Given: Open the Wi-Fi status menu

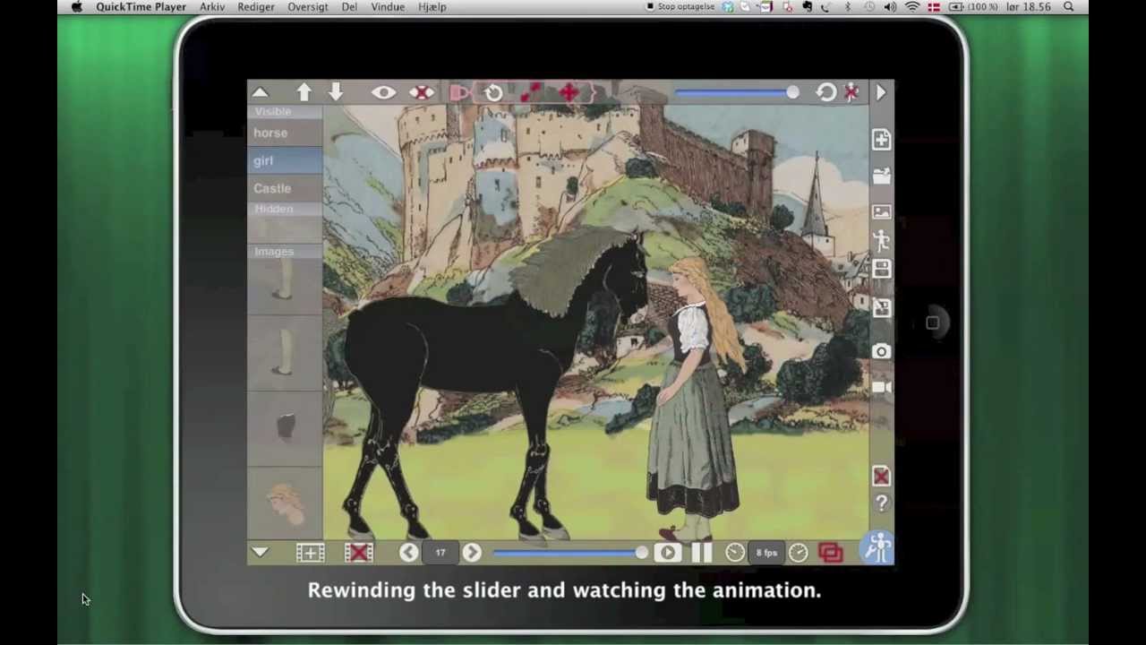Looking at the screenshot, I should pyautogui.click(x=912, y=6).
